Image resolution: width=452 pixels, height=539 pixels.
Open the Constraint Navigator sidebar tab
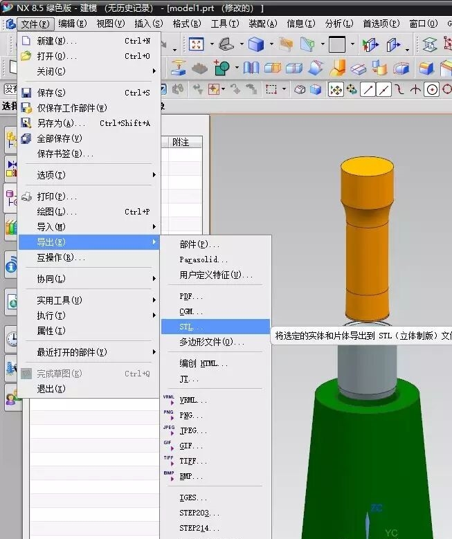click(10, 169)
